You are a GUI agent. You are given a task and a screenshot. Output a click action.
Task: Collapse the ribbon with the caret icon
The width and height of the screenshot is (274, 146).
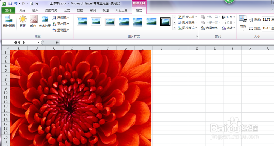click(x=272, y=10)
